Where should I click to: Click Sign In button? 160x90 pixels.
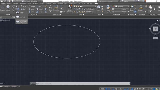pyautogui.click(x=125, y=1)
